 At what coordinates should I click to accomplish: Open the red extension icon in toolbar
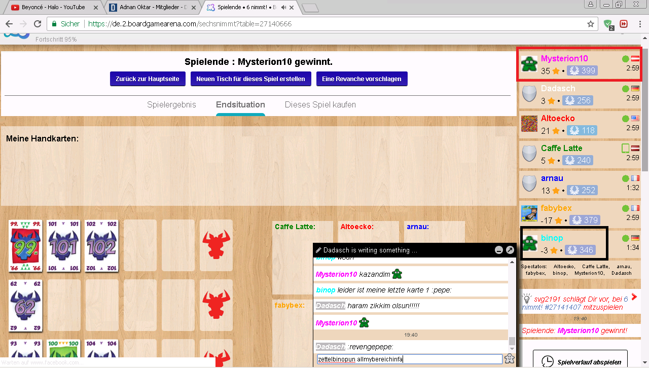(624, 24)
